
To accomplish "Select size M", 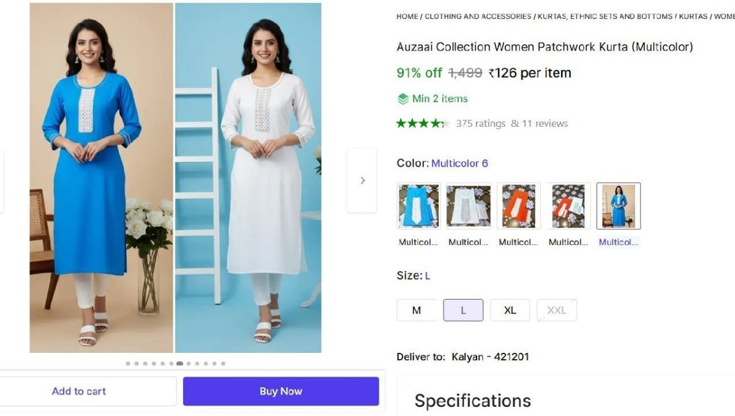I will (x=417, y=310).
